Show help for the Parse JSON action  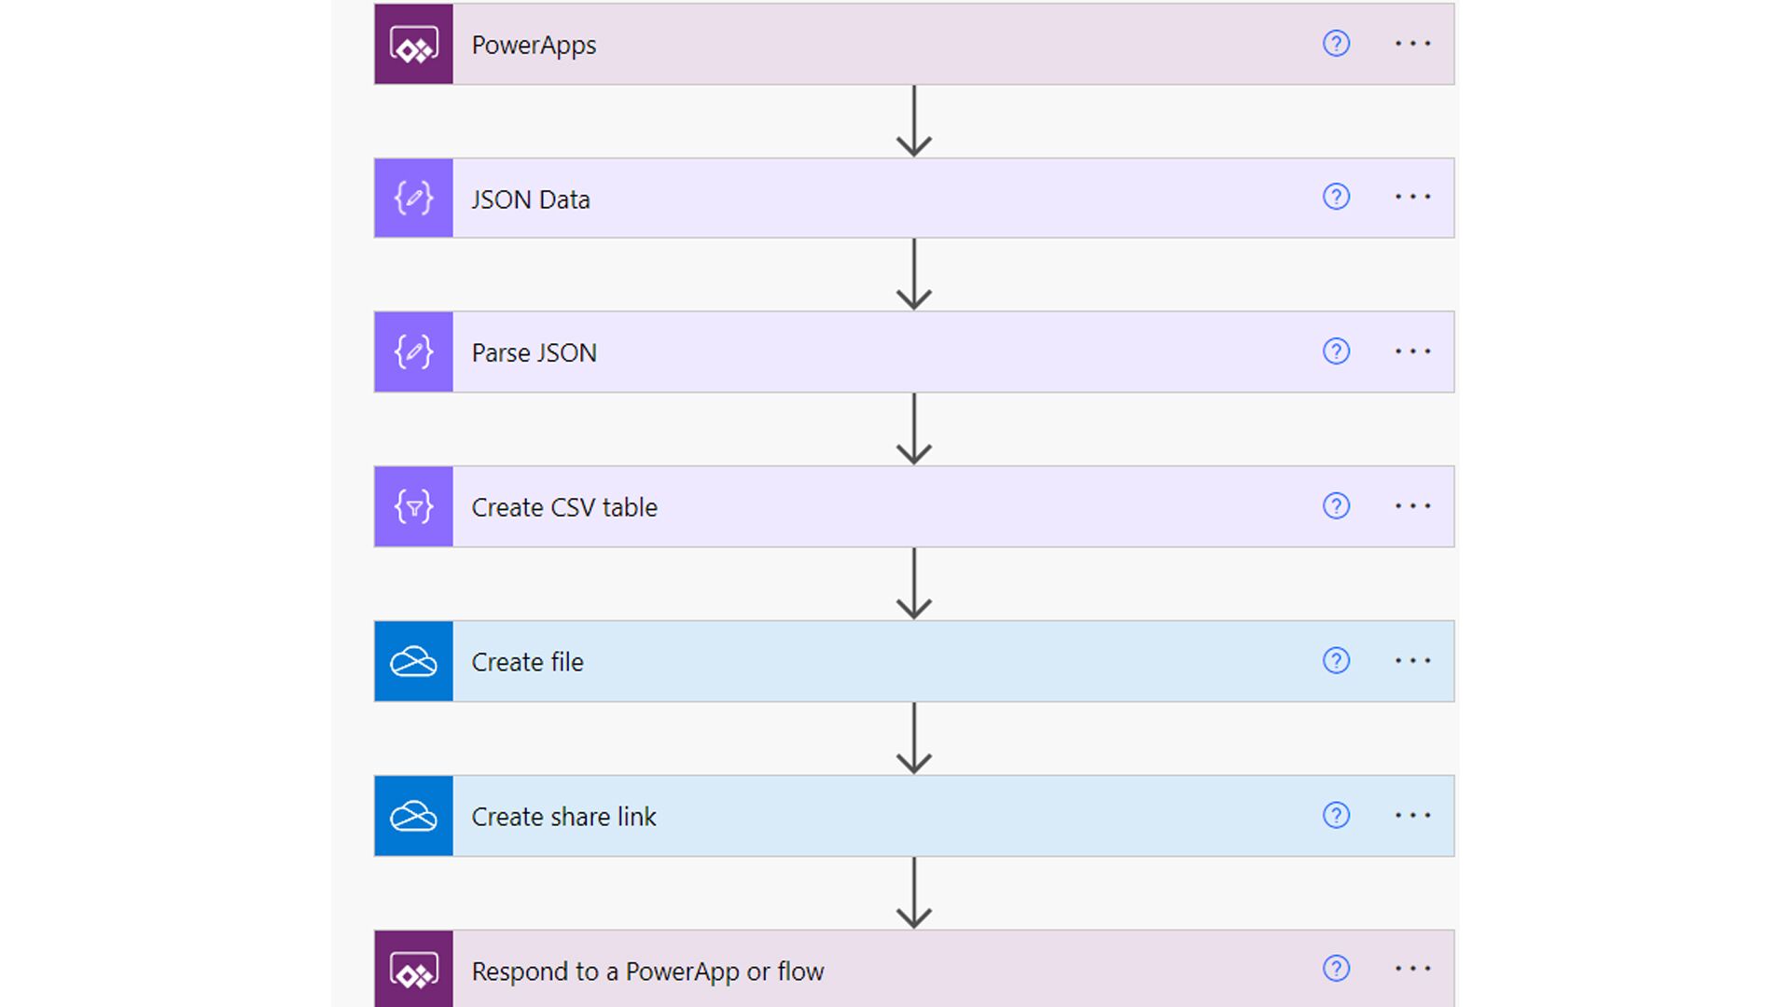point(1336,352)
